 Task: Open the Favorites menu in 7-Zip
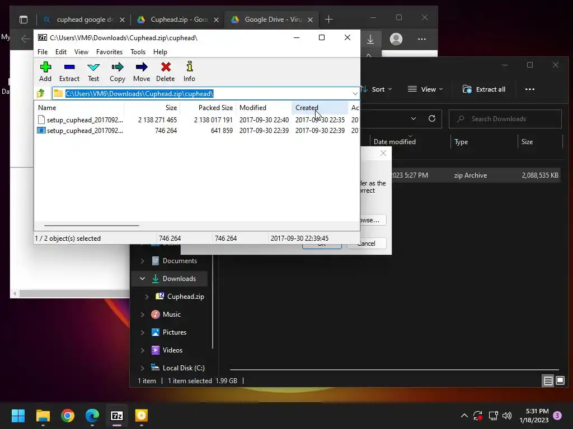pyautogui.click(x=109, y=52)
